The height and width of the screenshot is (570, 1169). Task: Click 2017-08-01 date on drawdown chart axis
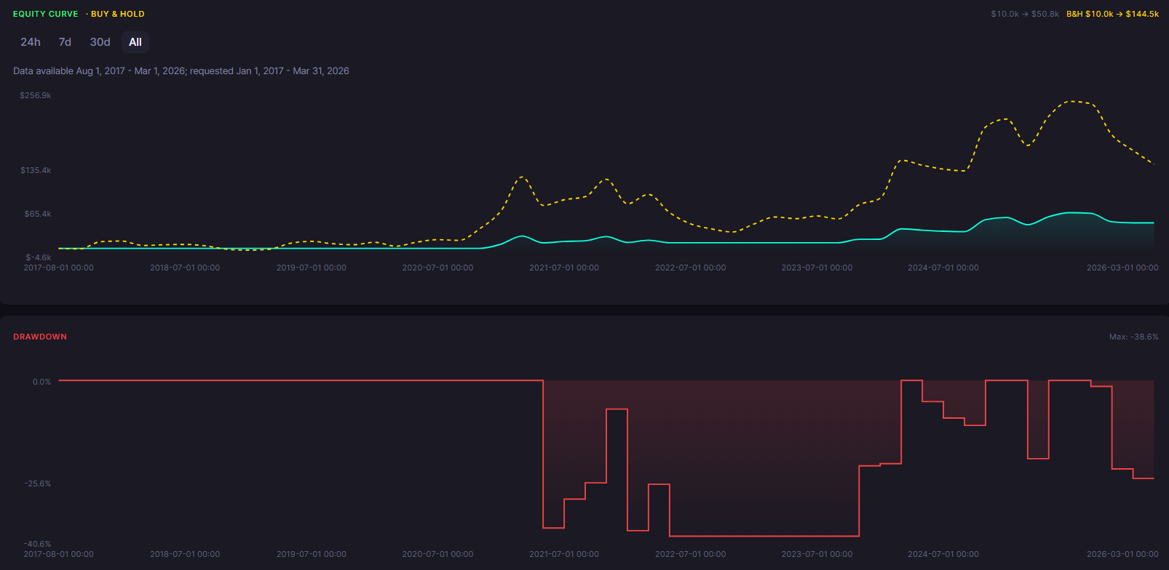58,554
